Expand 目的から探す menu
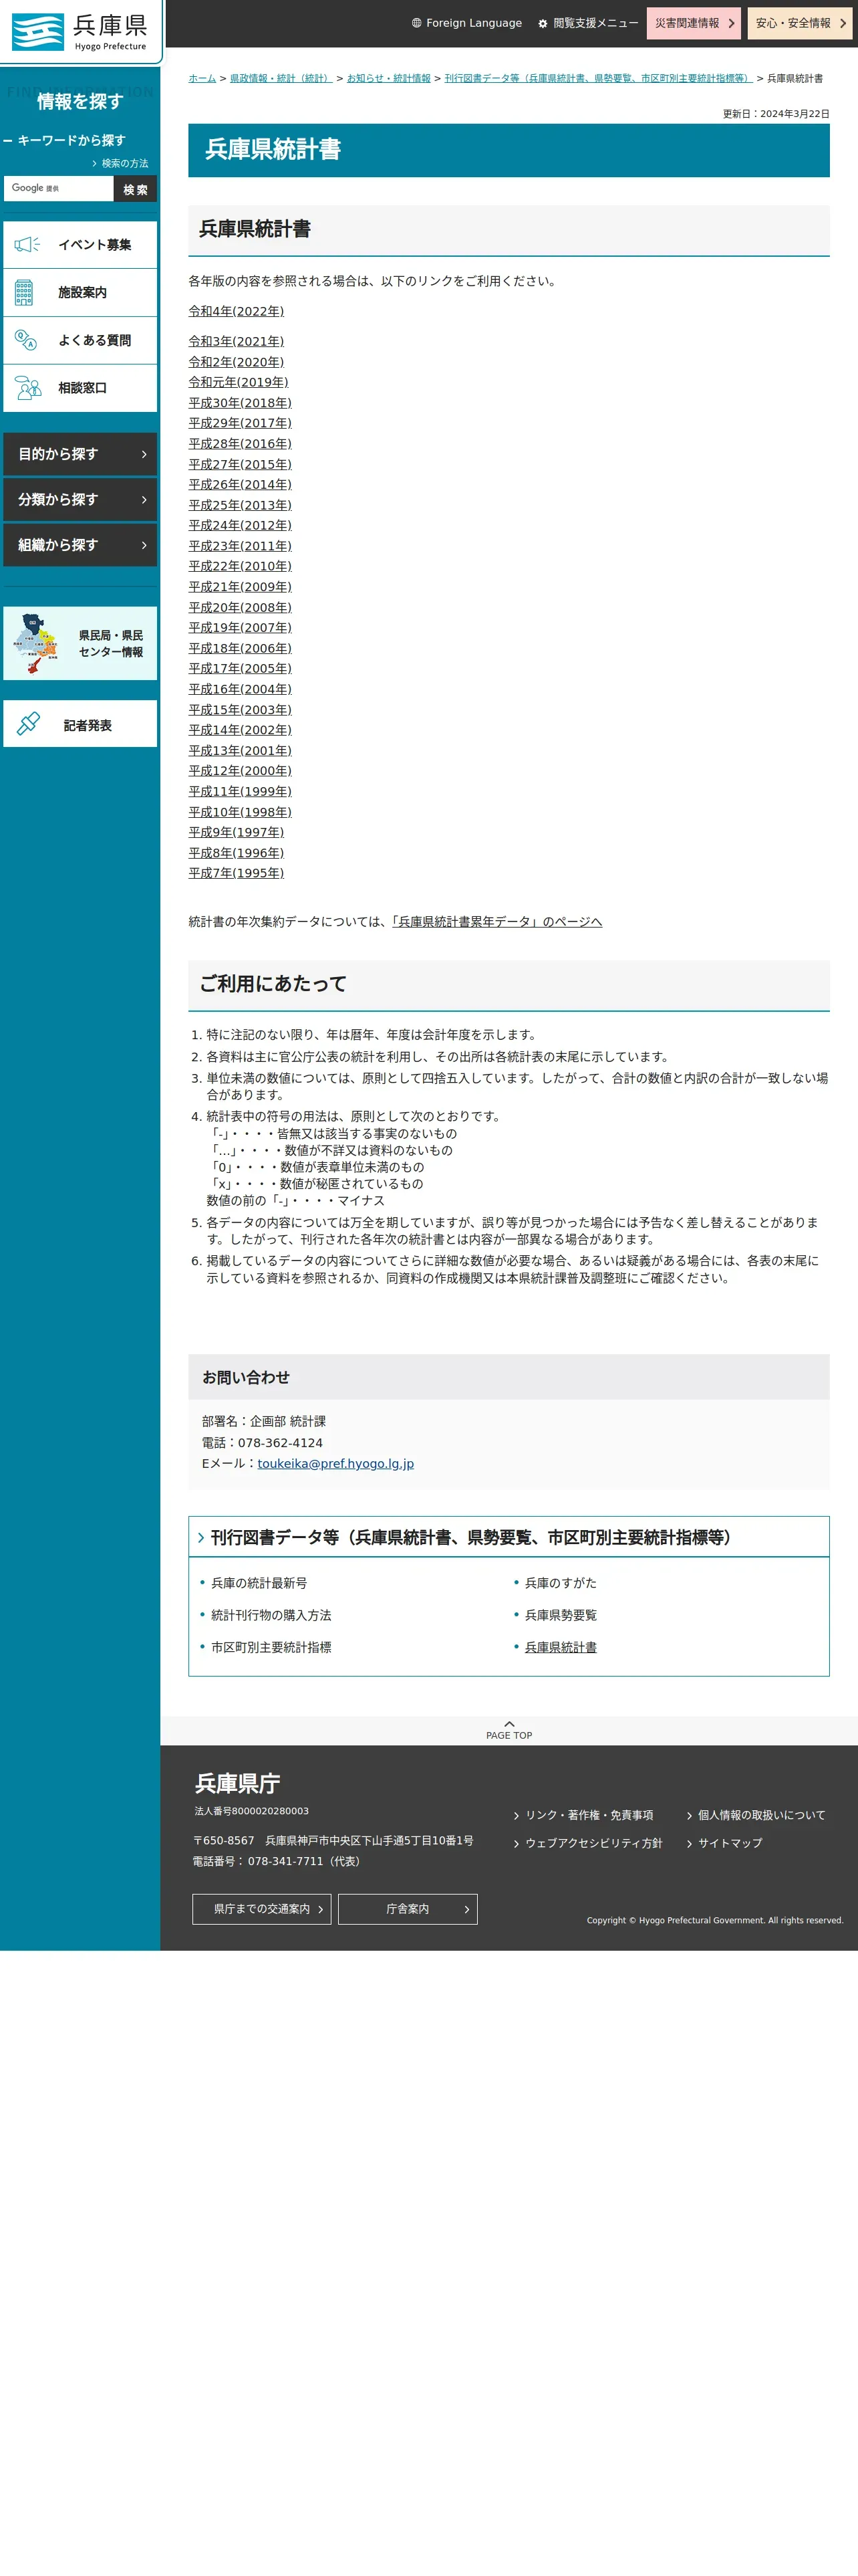 pyautogui.click(x=80, y=454)
